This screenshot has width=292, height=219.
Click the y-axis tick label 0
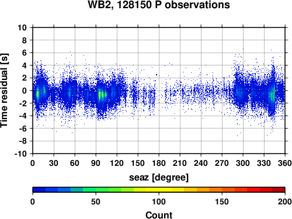pyautogui.click(x=25, y=91)
